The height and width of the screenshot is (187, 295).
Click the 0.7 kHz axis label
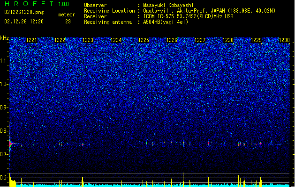pos(4,154)
